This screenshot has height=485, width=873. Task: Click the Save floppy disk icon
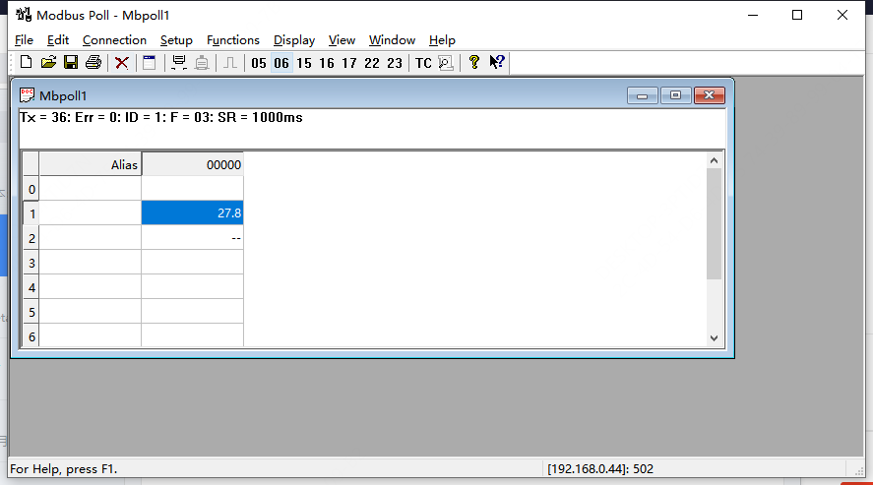pyautogui.click(x=71, y=62)
